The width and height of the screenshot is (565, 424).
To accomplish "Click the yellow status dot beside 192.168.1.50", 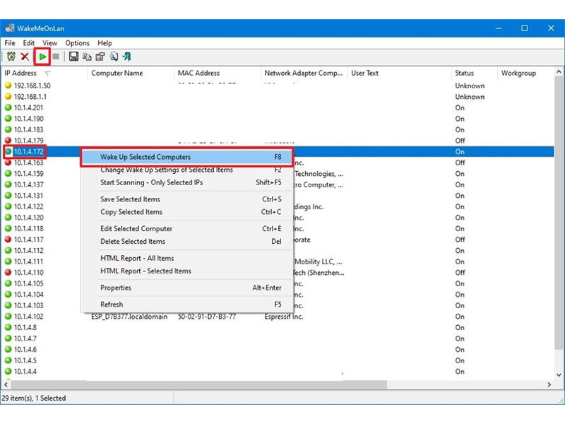I will coord(8,86).
